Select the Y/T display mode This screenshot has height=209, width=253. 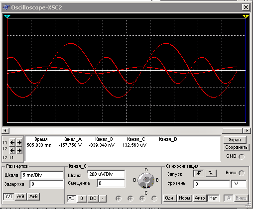click(8, 197)
